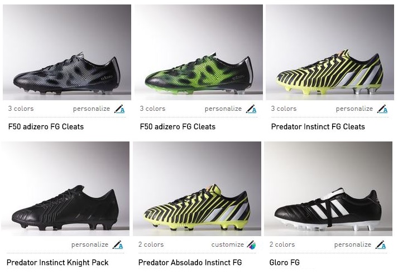The height and width of the screenshot is (274, 398).
Task: Click the personalize pencil icon for Gloro FG
Action: [x=381, y=245]
